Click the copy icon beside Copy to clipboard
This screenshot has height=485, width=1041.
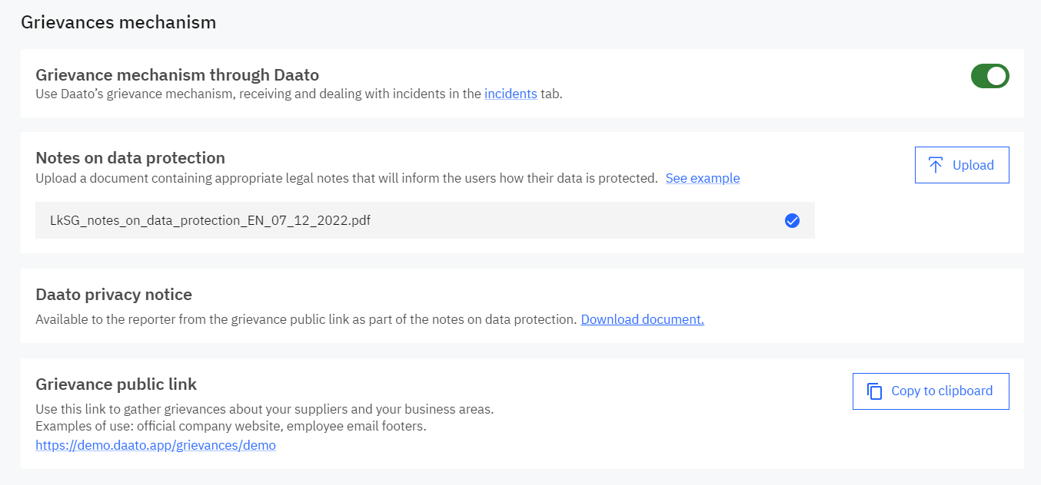click(874, 391)
